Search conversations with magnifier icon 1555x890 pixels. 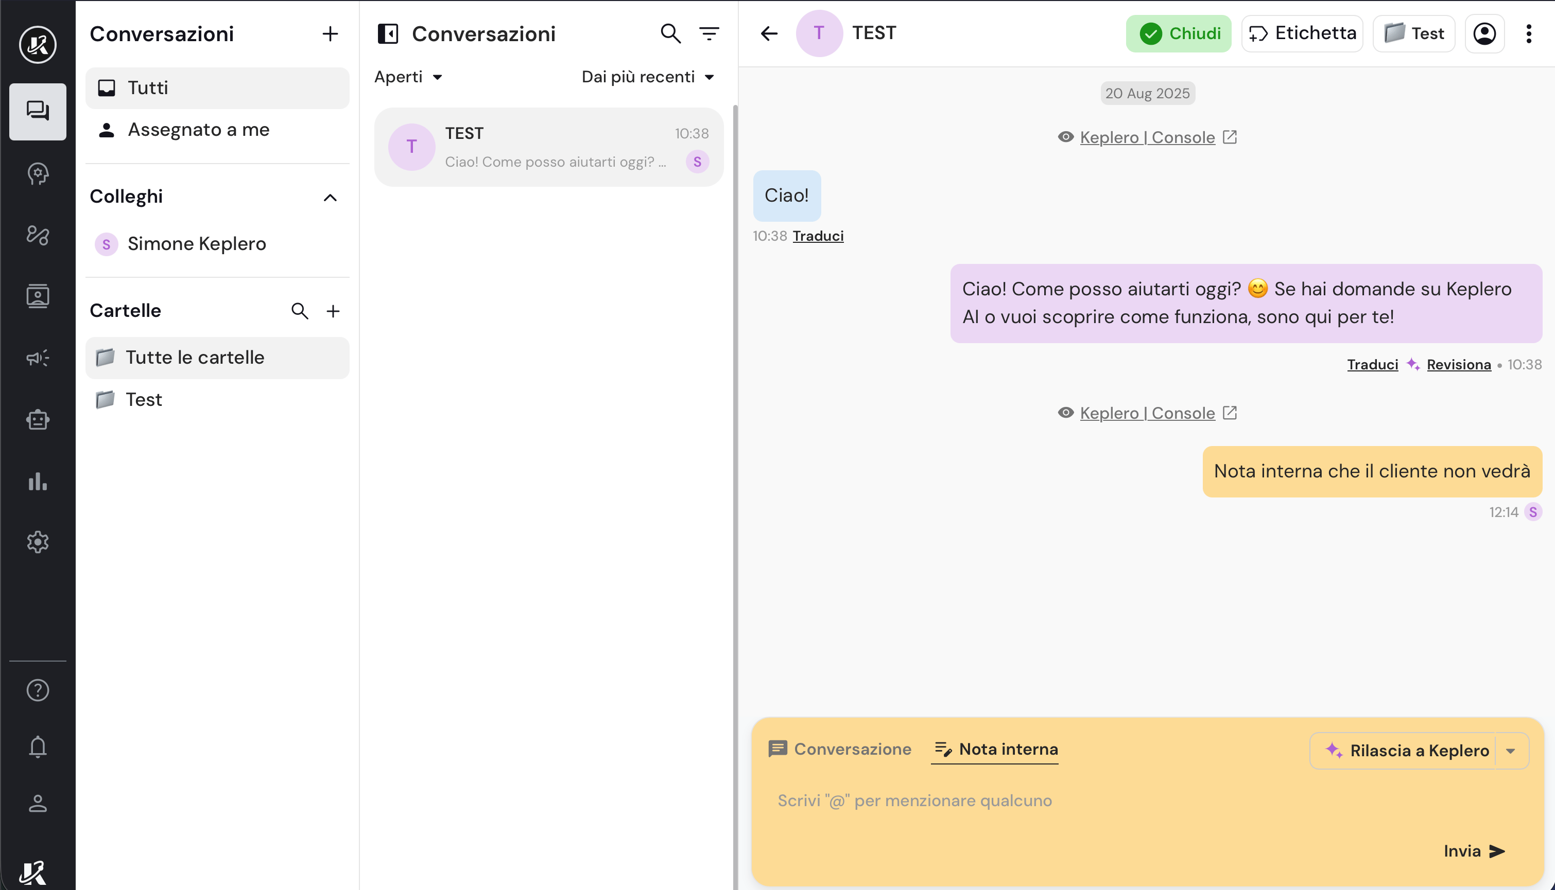click(x=670, y=33)
